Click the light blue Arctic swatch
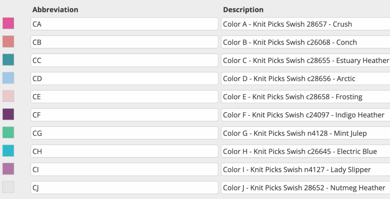This screenshot has height=199, width=390. point(8,78)
